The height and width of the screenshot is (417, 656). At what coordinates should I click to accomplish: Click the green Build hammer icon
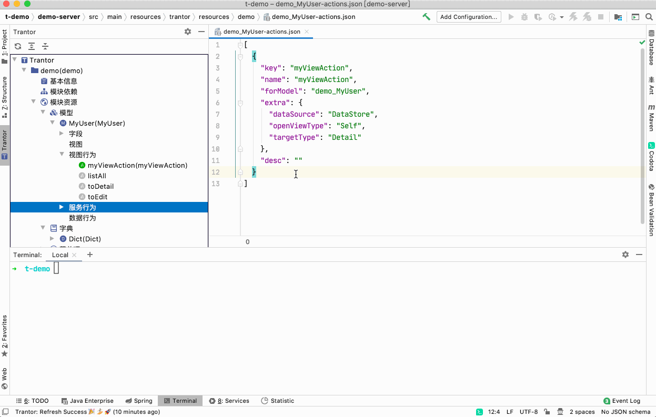click(427, 17)
